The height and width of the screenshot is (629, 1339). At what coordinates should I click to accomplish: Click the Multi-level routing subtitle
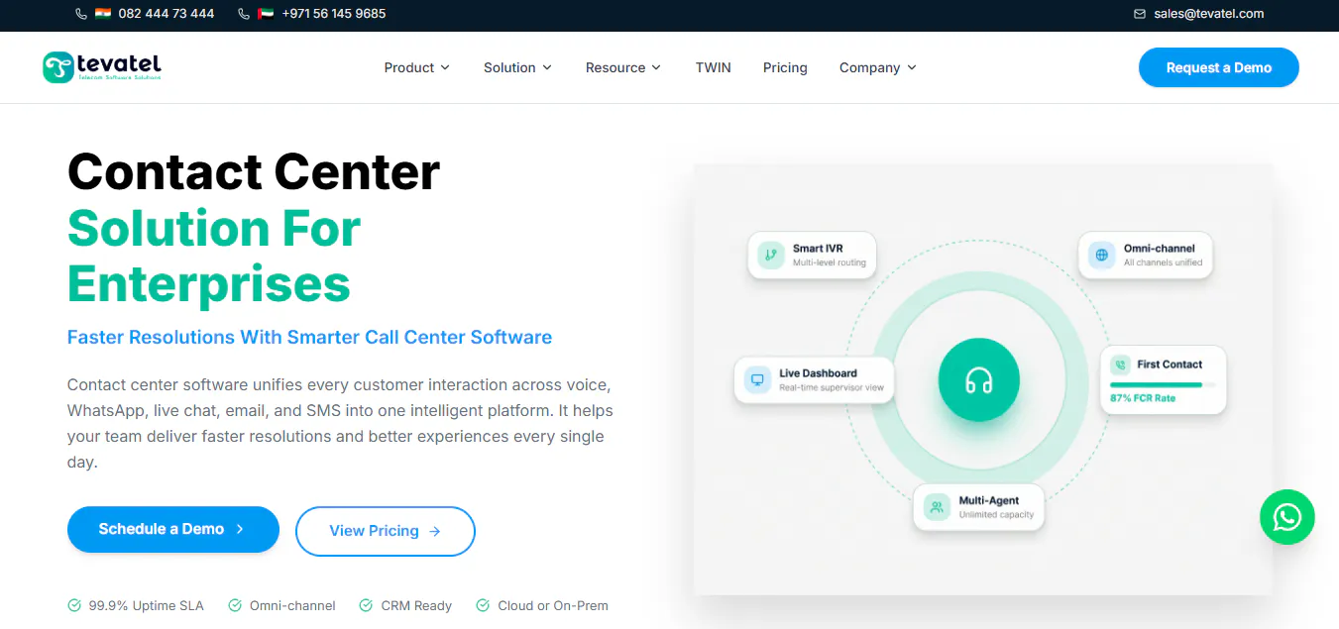click(830, 262)
